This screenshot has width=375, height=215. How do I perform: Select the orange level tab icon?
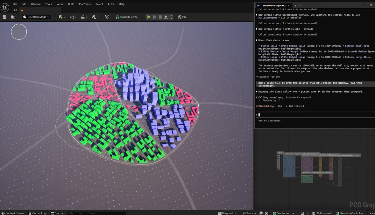pos(22,10)
